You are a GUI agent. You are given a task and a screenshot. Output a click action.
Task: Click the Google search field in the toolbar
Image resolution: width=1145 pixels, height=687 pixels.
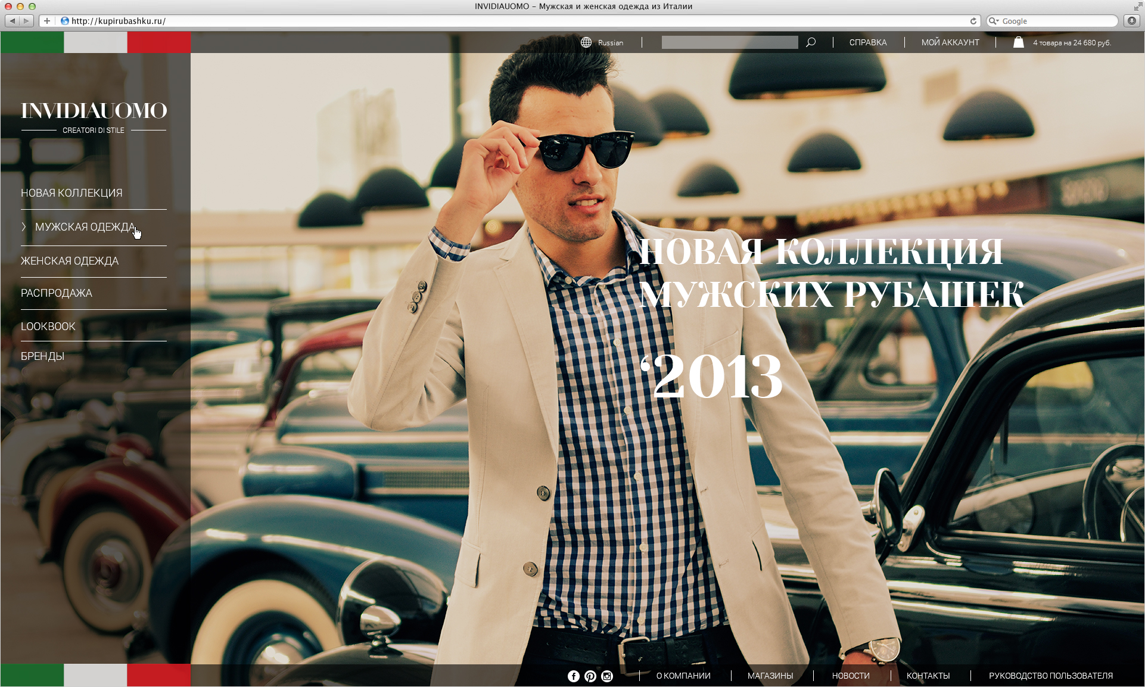coord(1052,21)
